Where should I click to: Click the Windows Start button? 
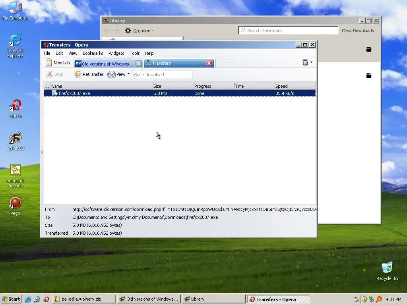tap(11, 299)
